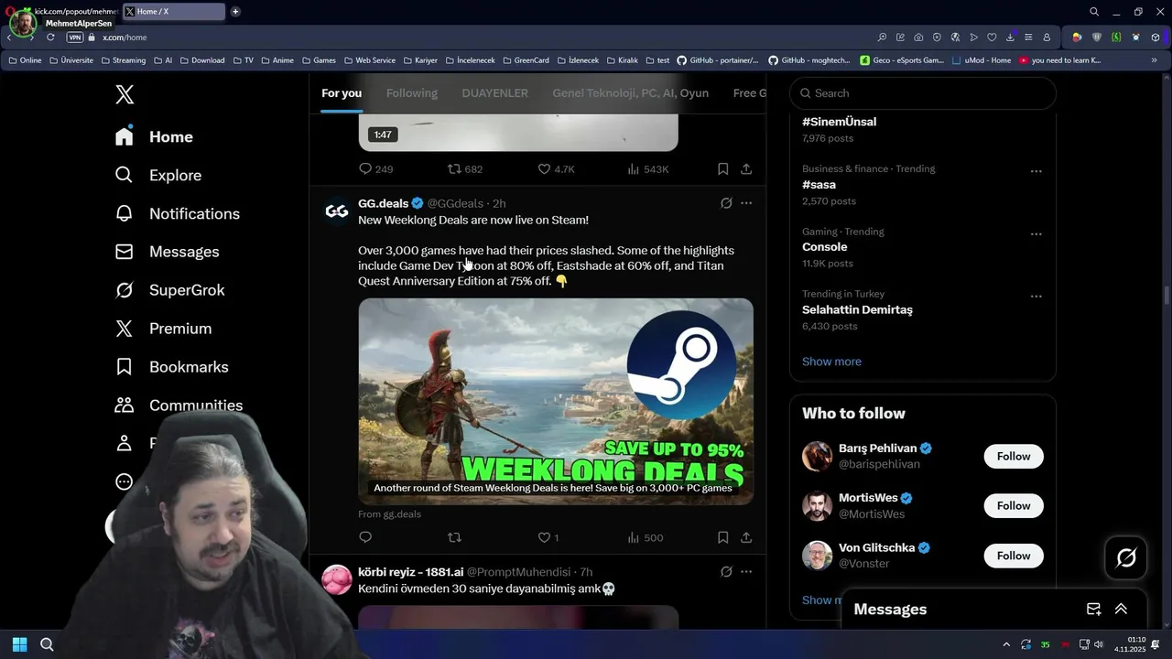This screenshot has width=1172, height=659.
Task: Follow MortisWes
Action: [x=1014, y=505]
